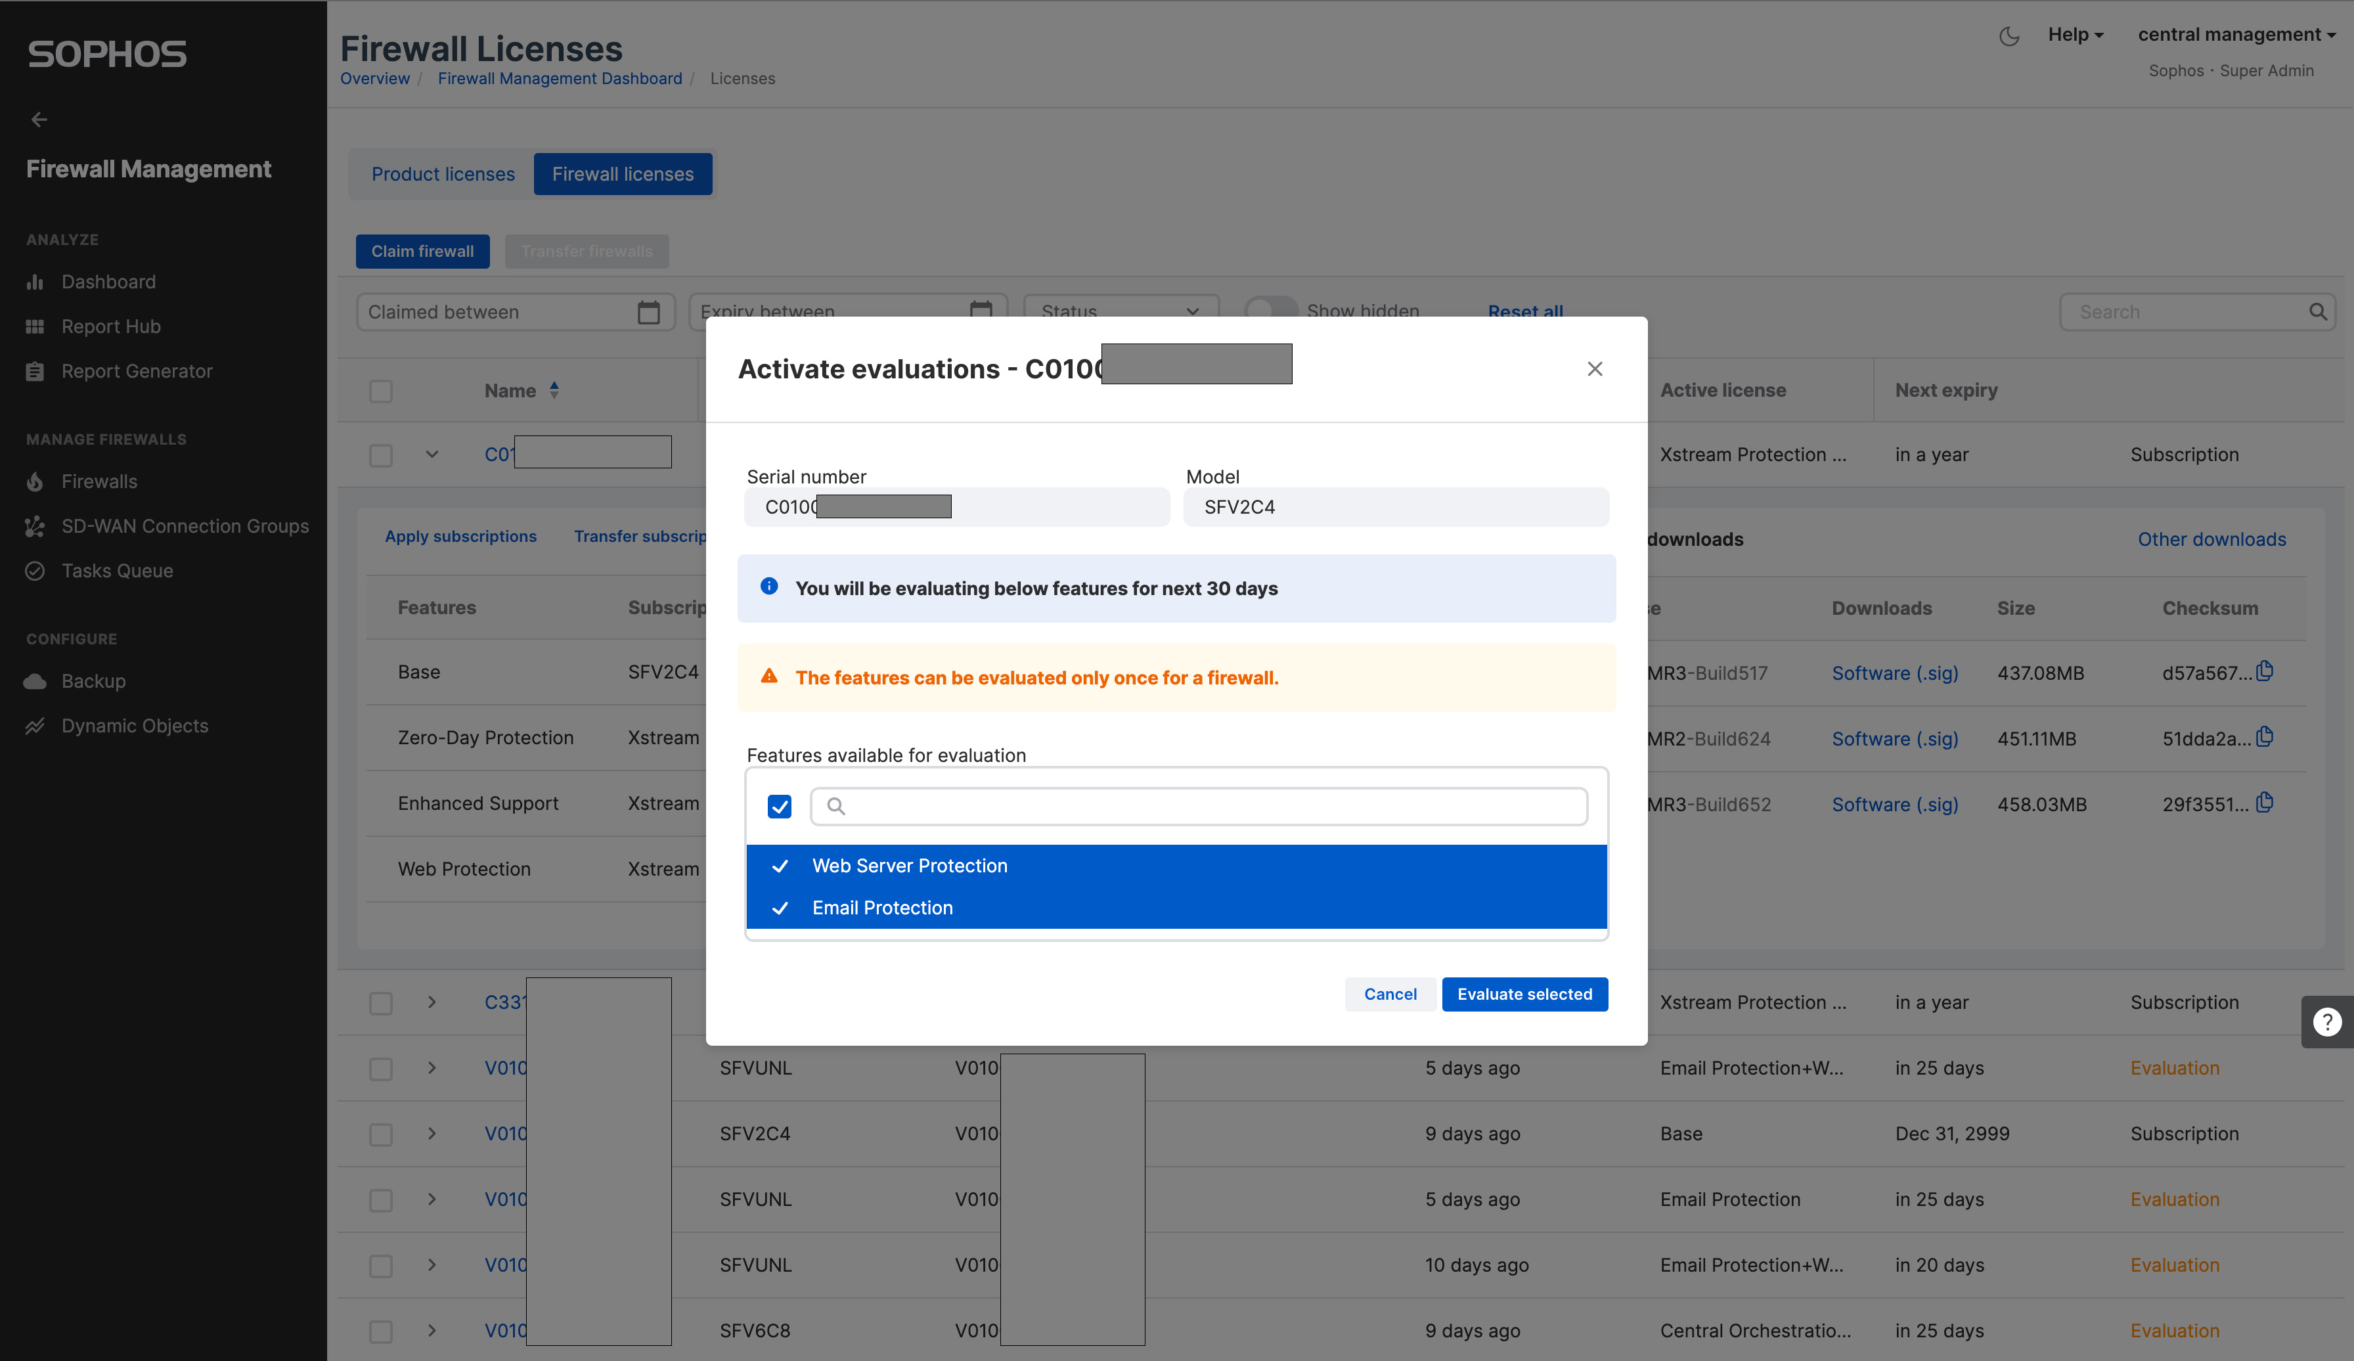Screen dimensions: 2354x1361
Task: Close the Activate evaluations dialog
Action: coord(1595,369)
